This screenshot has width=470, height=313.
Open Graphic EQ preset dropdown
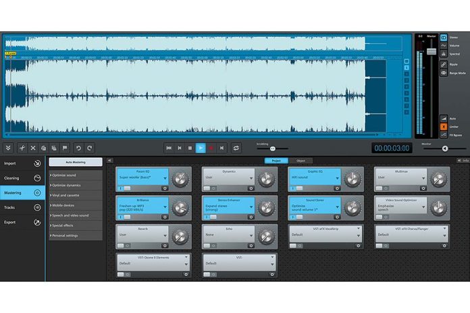338,178
